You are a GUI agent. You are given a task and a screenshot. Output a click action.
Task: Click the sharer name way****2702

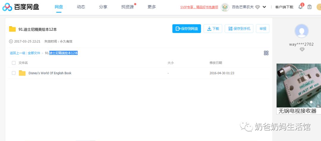(301, 44)
